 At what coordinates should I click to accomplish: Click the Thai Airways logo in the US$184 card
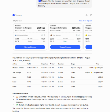tap(51, 35)
